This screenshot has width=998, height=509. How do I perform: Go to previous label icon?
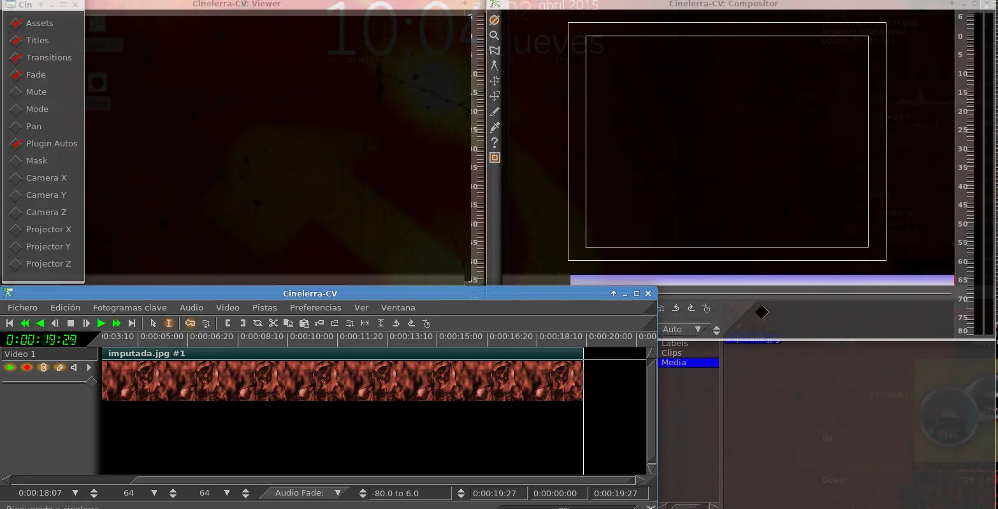click(x=335, y=323)
